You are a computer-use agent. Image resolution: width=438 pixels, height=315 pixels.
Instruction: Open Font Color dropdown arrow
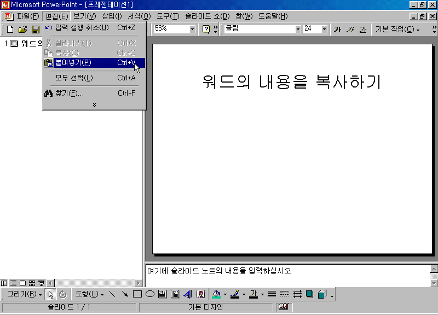pyautogui.click(x=262, y=294)
